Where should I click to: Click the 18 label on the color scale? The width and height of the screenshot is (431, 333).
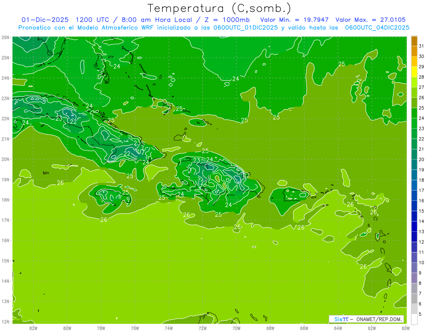422,180
